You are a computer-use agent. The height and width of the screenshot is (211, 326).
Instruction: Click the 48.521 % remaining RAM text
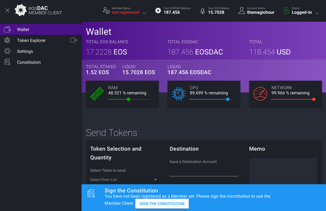(127, 93)
